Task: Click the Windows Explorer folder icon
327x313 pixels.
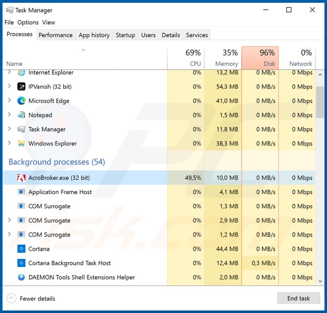Action: click(22, 143)
